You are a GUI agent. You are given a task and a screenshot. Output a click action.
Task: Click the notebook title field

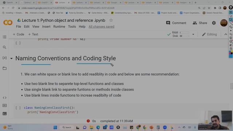63,20
